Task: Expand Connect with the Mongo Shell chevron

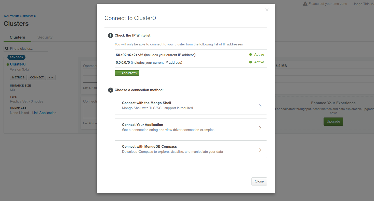Action: (260, 106)
